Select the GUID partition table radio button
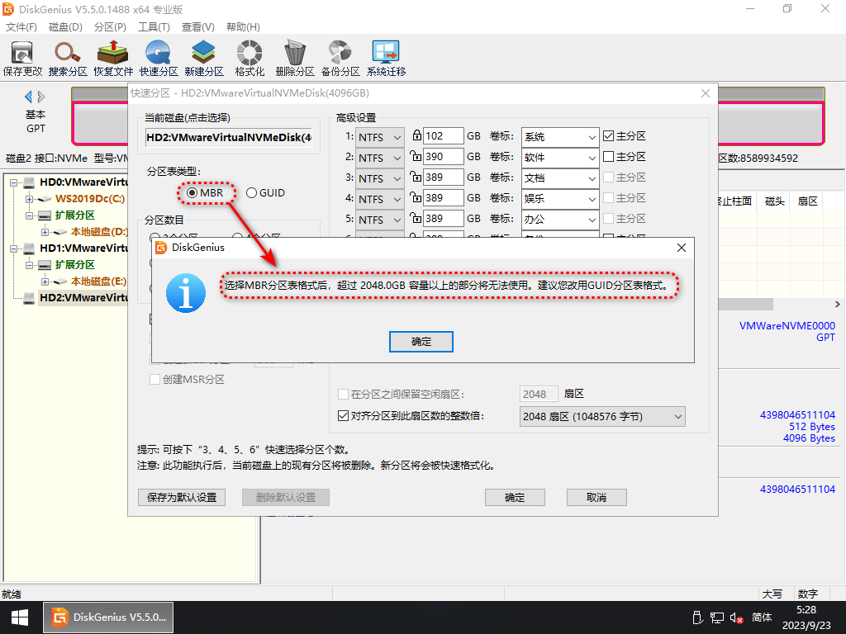Viewport: 846px width, 634px height. [x=252, y=193]
